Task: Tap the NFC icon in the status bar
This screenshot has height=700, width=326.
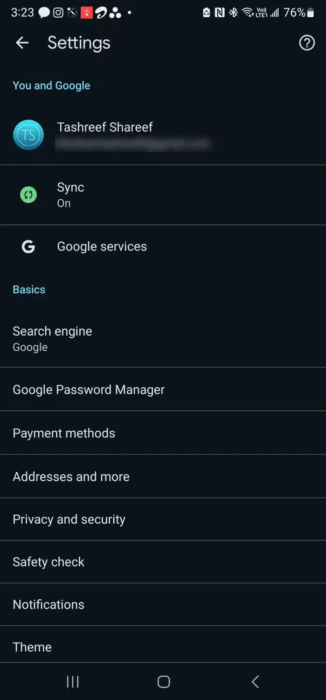Action: click(x=219, y=13)
